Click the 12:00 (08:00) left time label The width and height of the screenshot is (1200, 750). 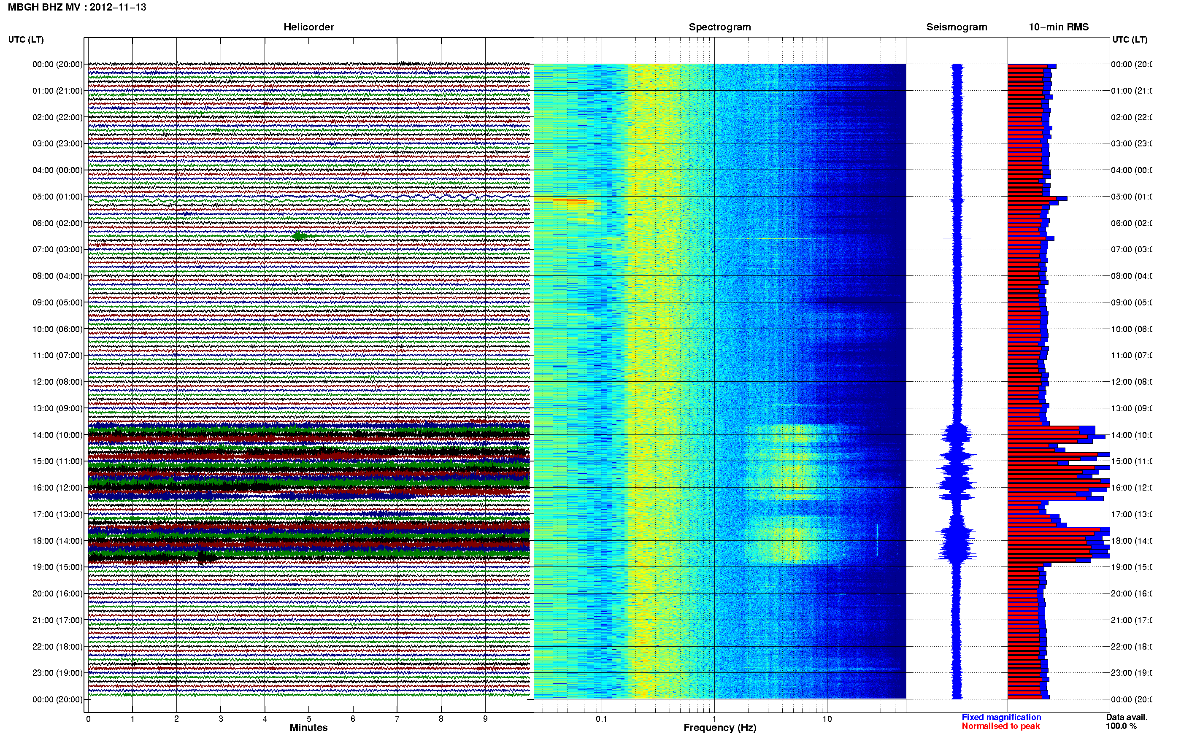click(x=57, y=382)
